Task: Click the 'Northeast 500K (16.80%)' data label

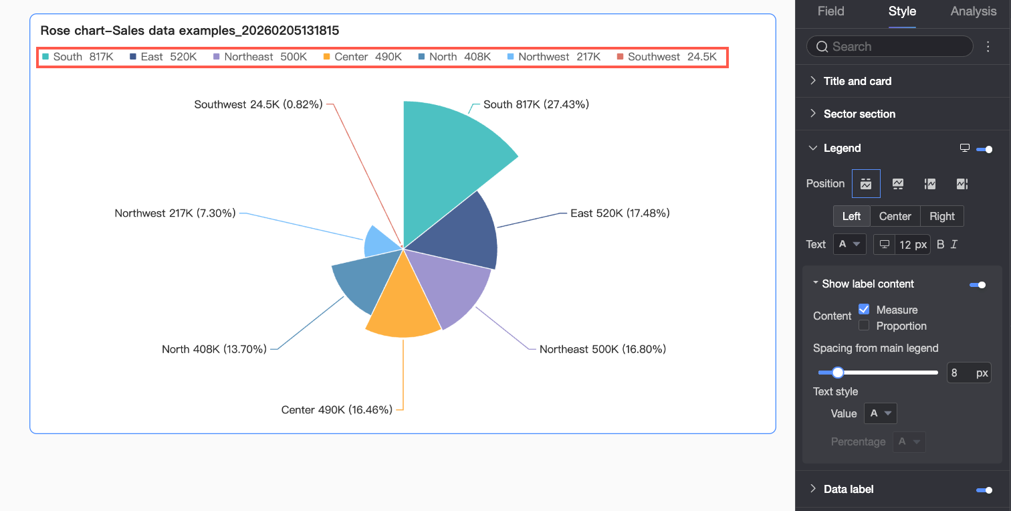Action: click(602, 349)
